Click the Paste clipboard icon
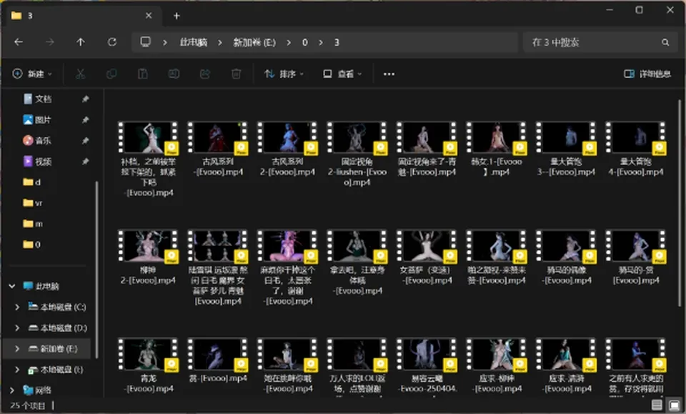This screenshot has height=414, width=686. 143,74
